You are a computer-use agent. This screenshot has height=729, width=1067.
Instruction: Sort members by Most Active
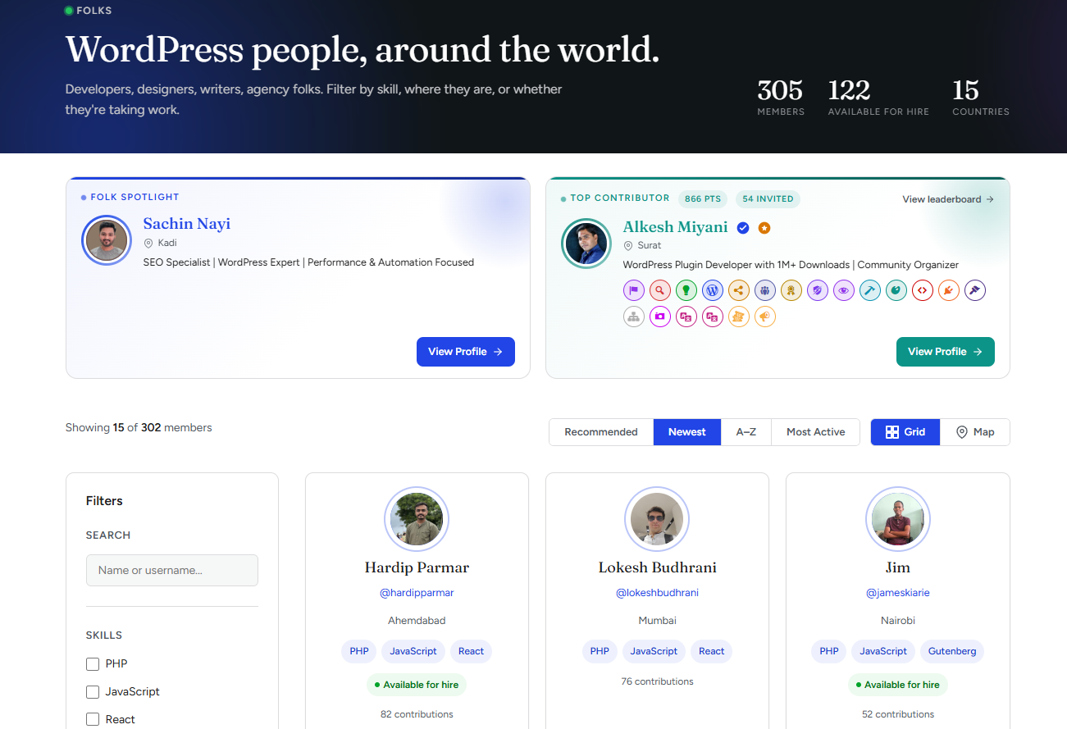816,432
